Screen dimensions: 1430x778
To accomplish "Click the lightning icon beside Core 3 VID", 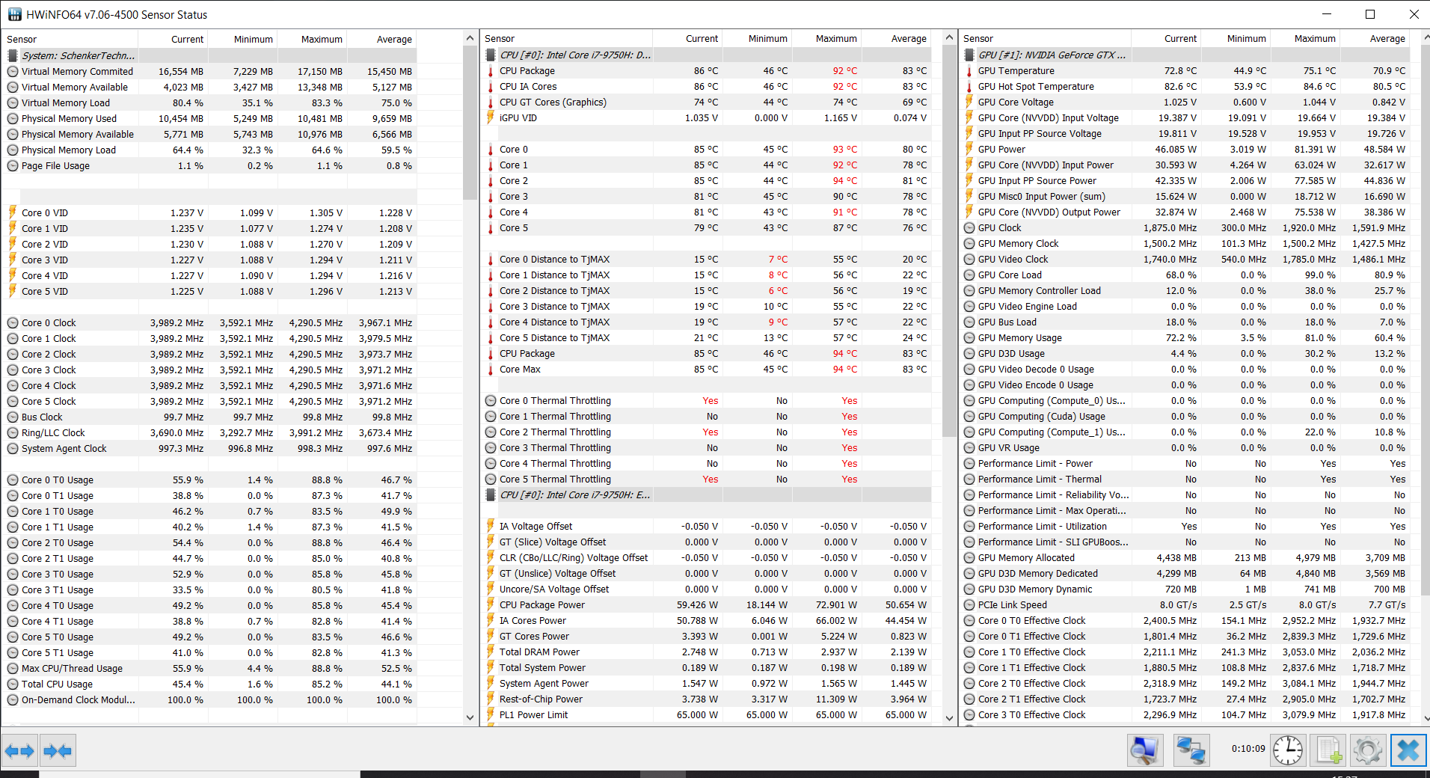I will click(x=13, y=260).
